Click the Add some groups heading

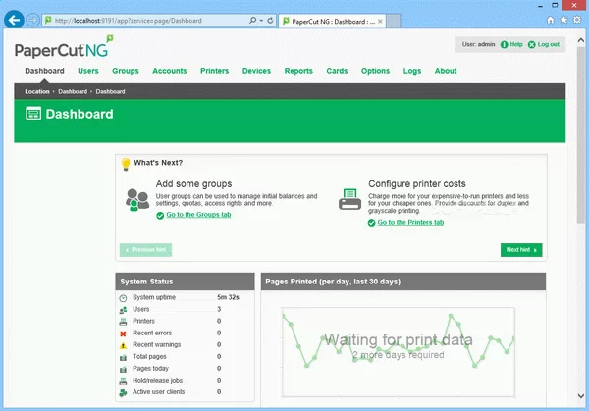[193, 183]
